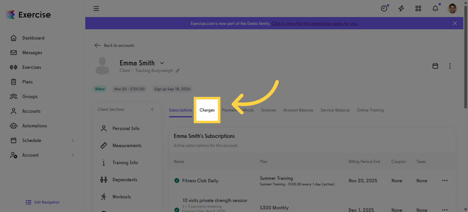Open the Invoices tab

pyautogui.click(x=268, y=110)
